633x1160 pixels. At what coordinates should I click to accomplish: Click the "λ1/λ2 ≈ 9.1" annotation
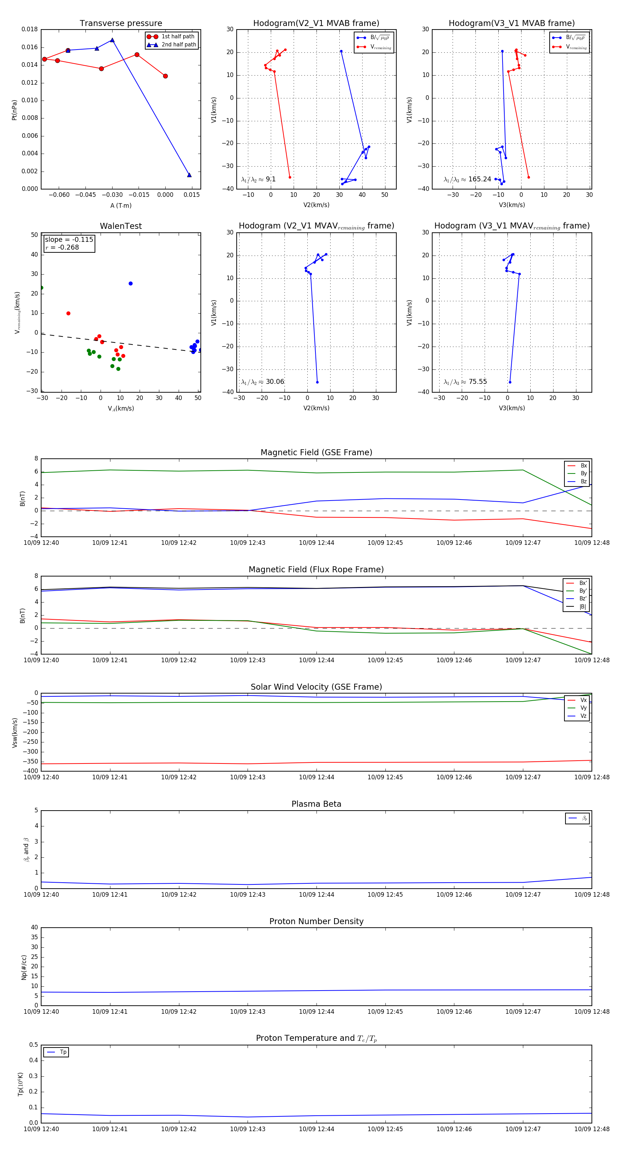tap(258, 179)
